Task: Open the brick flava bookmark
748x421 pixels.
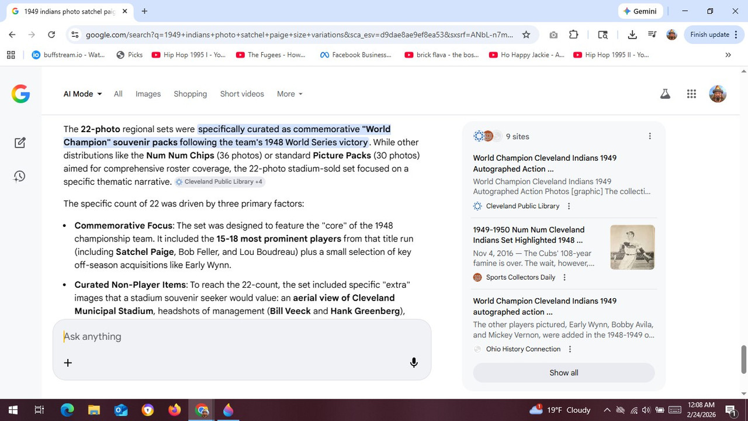Action: tap(441, 55)
